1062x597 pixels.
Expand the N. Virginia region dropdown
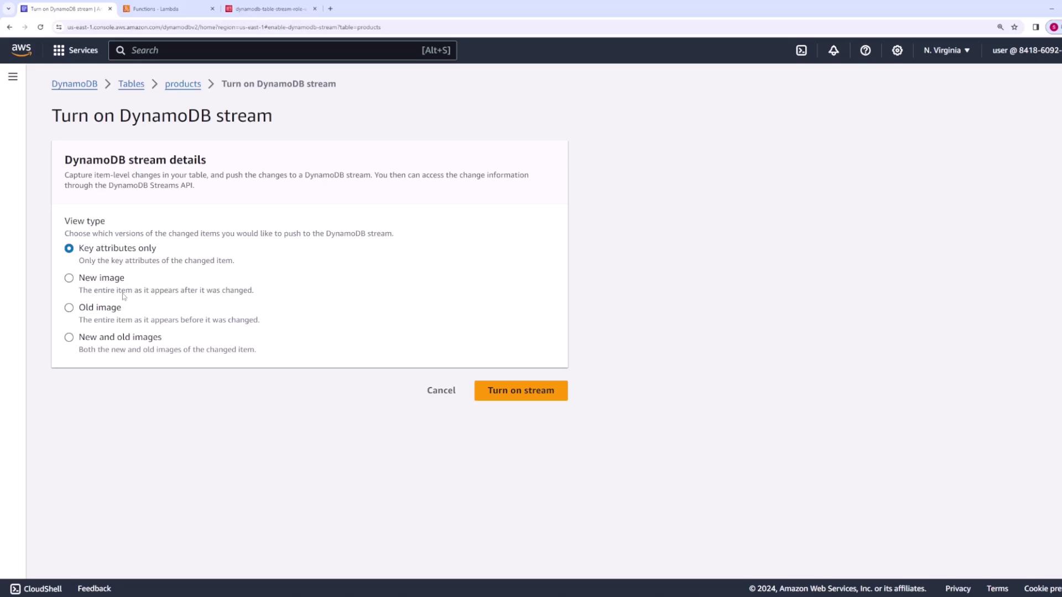pyautogui.click(x=946, y=50)
